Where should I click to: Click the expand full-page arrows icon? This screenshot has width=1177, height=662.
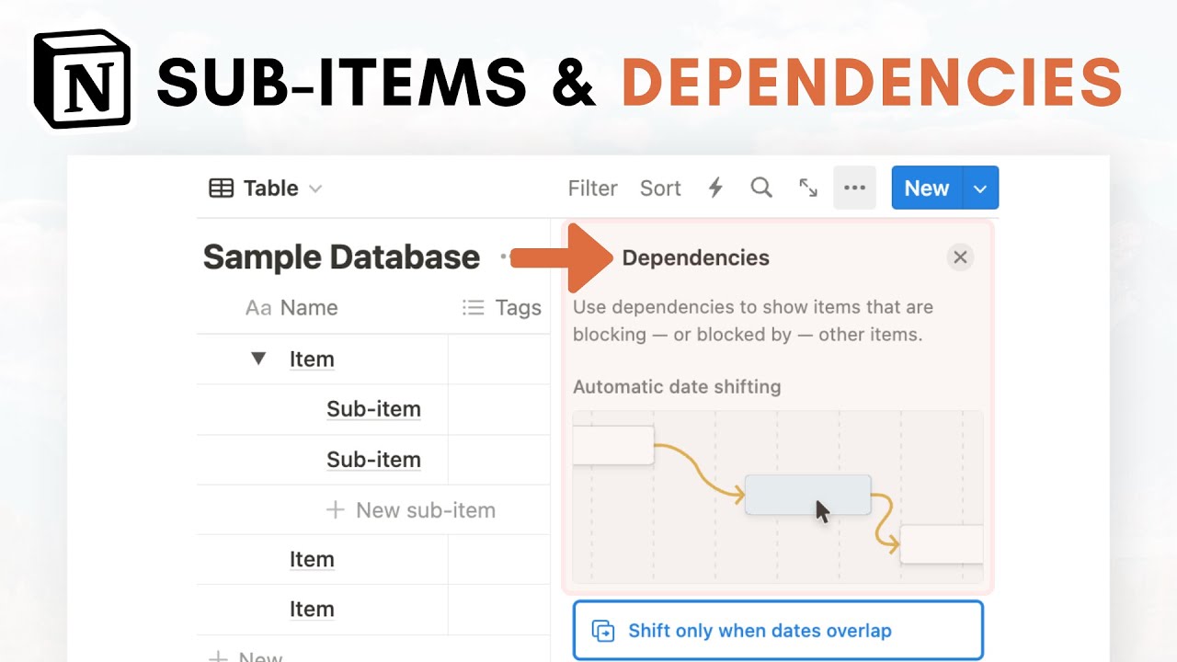808,188
